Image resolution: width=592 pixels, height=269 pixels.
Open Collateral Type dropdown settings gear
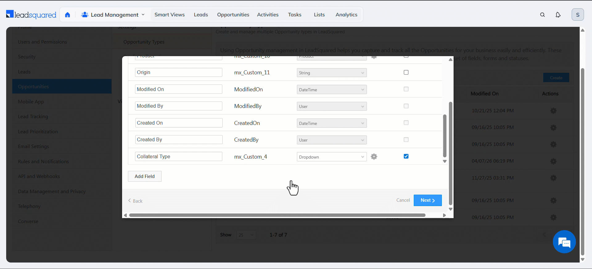tap(374, 157)
